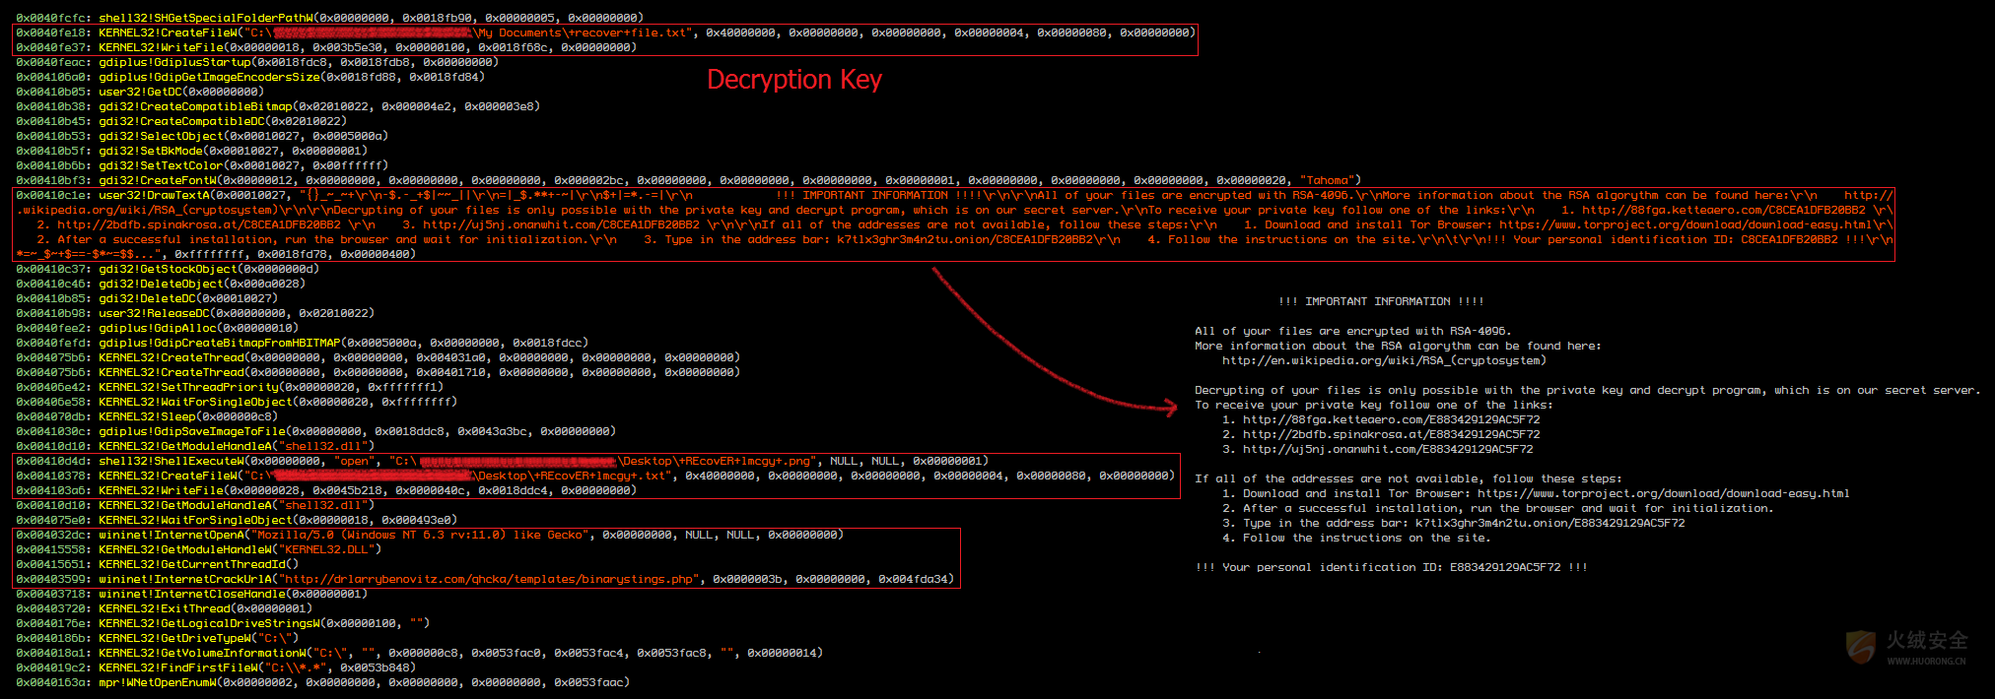Click the Huorong shield logo watermark
The width and height of the screenshot is (1995, 699).
point(1861,646)
